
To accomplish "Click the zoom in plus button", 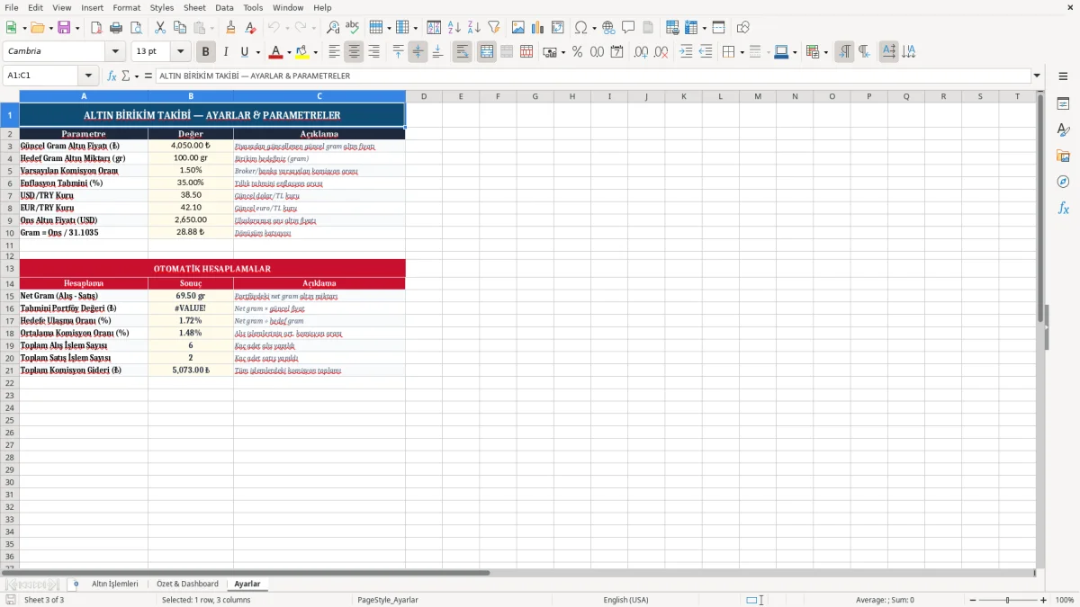I will coord(1044,600).
